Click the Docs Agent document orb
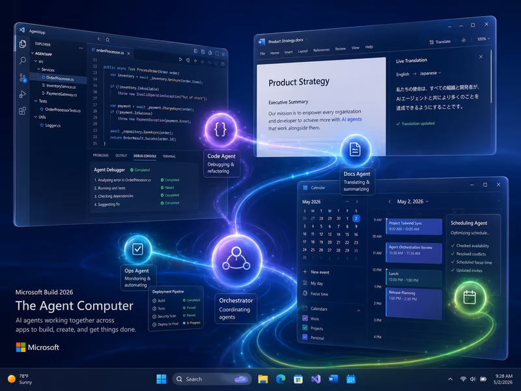Screen dimensions: 521x391 pos(355,151)
